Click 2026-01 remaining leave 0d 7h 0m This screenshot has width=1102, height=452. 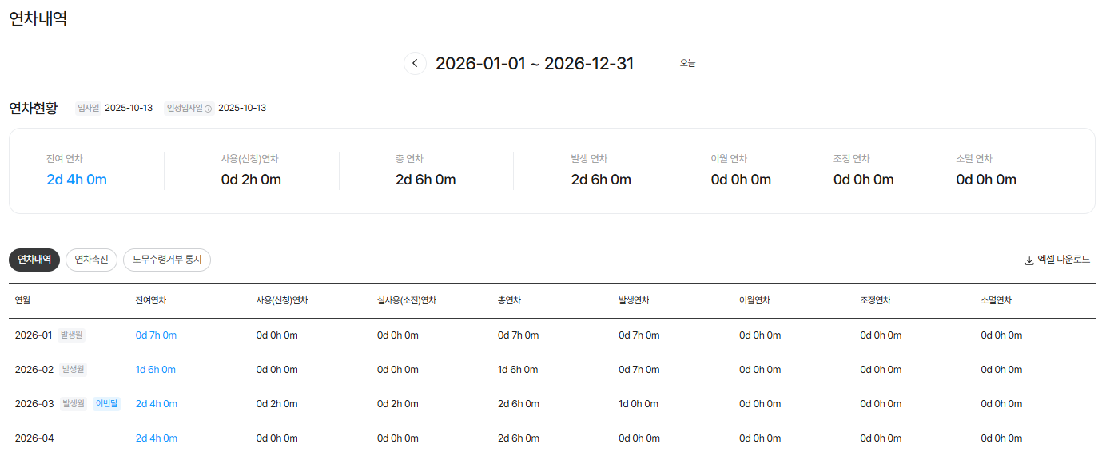[156, 335]
